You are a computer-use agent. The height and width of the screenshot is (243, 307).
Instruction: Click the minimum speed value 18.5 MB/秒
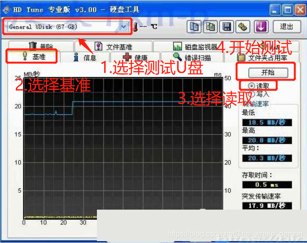coord(267,122)
